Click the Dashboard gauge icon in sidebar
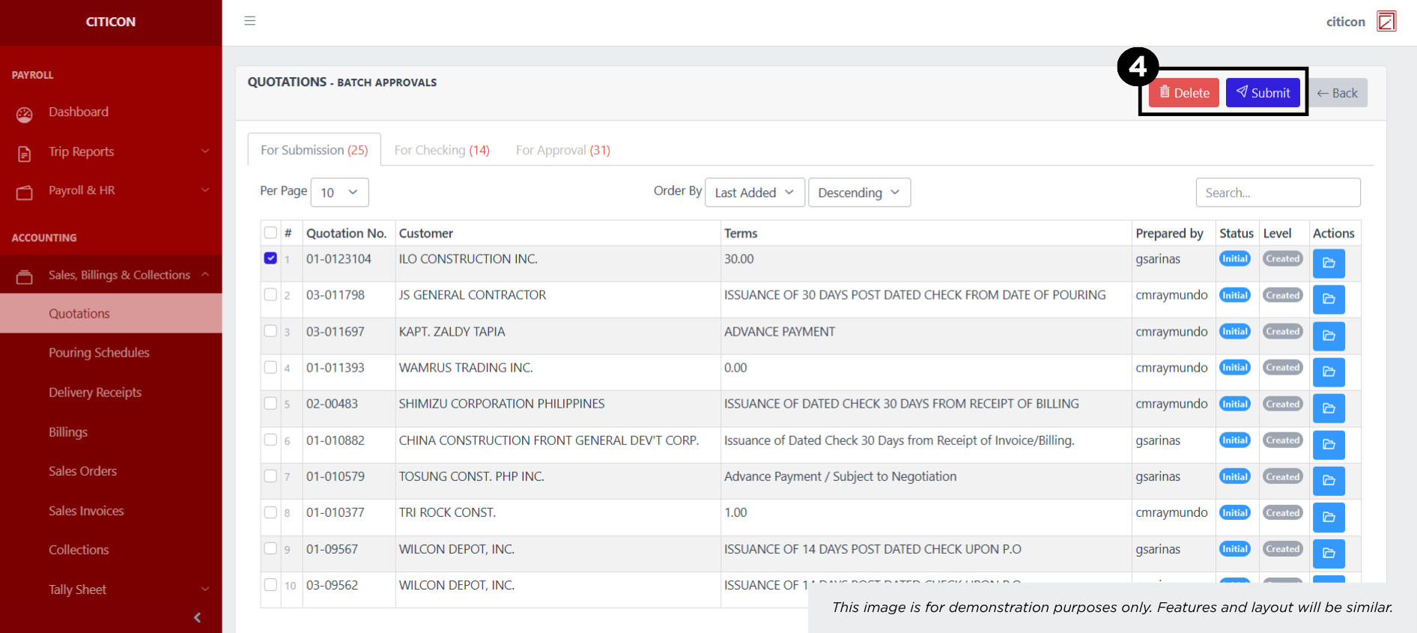 [x=25, y=114]
